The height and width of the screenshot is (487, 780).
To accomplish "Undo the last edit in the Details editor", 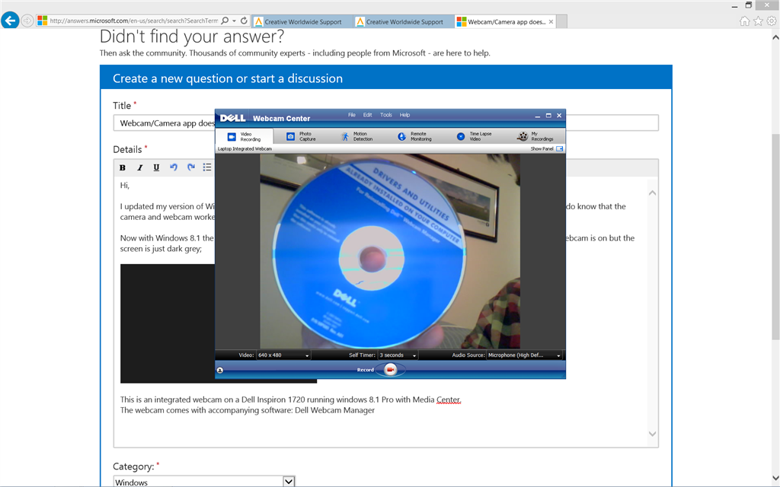I will (x=174, y=167).
